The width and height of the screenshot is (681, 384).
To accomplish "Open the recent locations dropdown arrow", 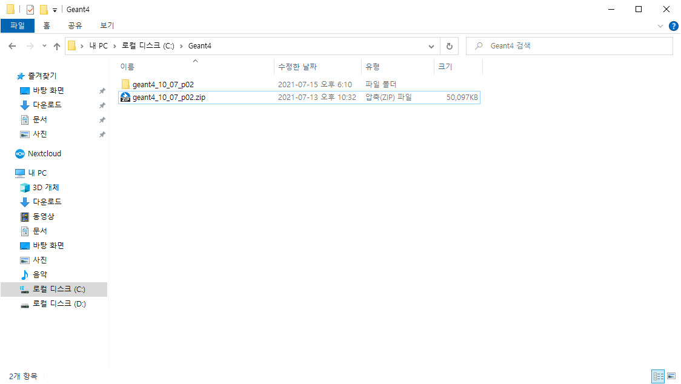I will (x=44, y=46).
